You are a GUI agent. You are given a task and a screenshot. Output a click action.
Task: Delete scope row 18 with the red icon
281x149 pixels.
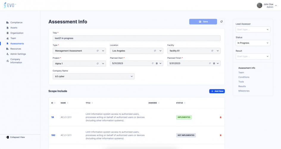click(221, 117)
